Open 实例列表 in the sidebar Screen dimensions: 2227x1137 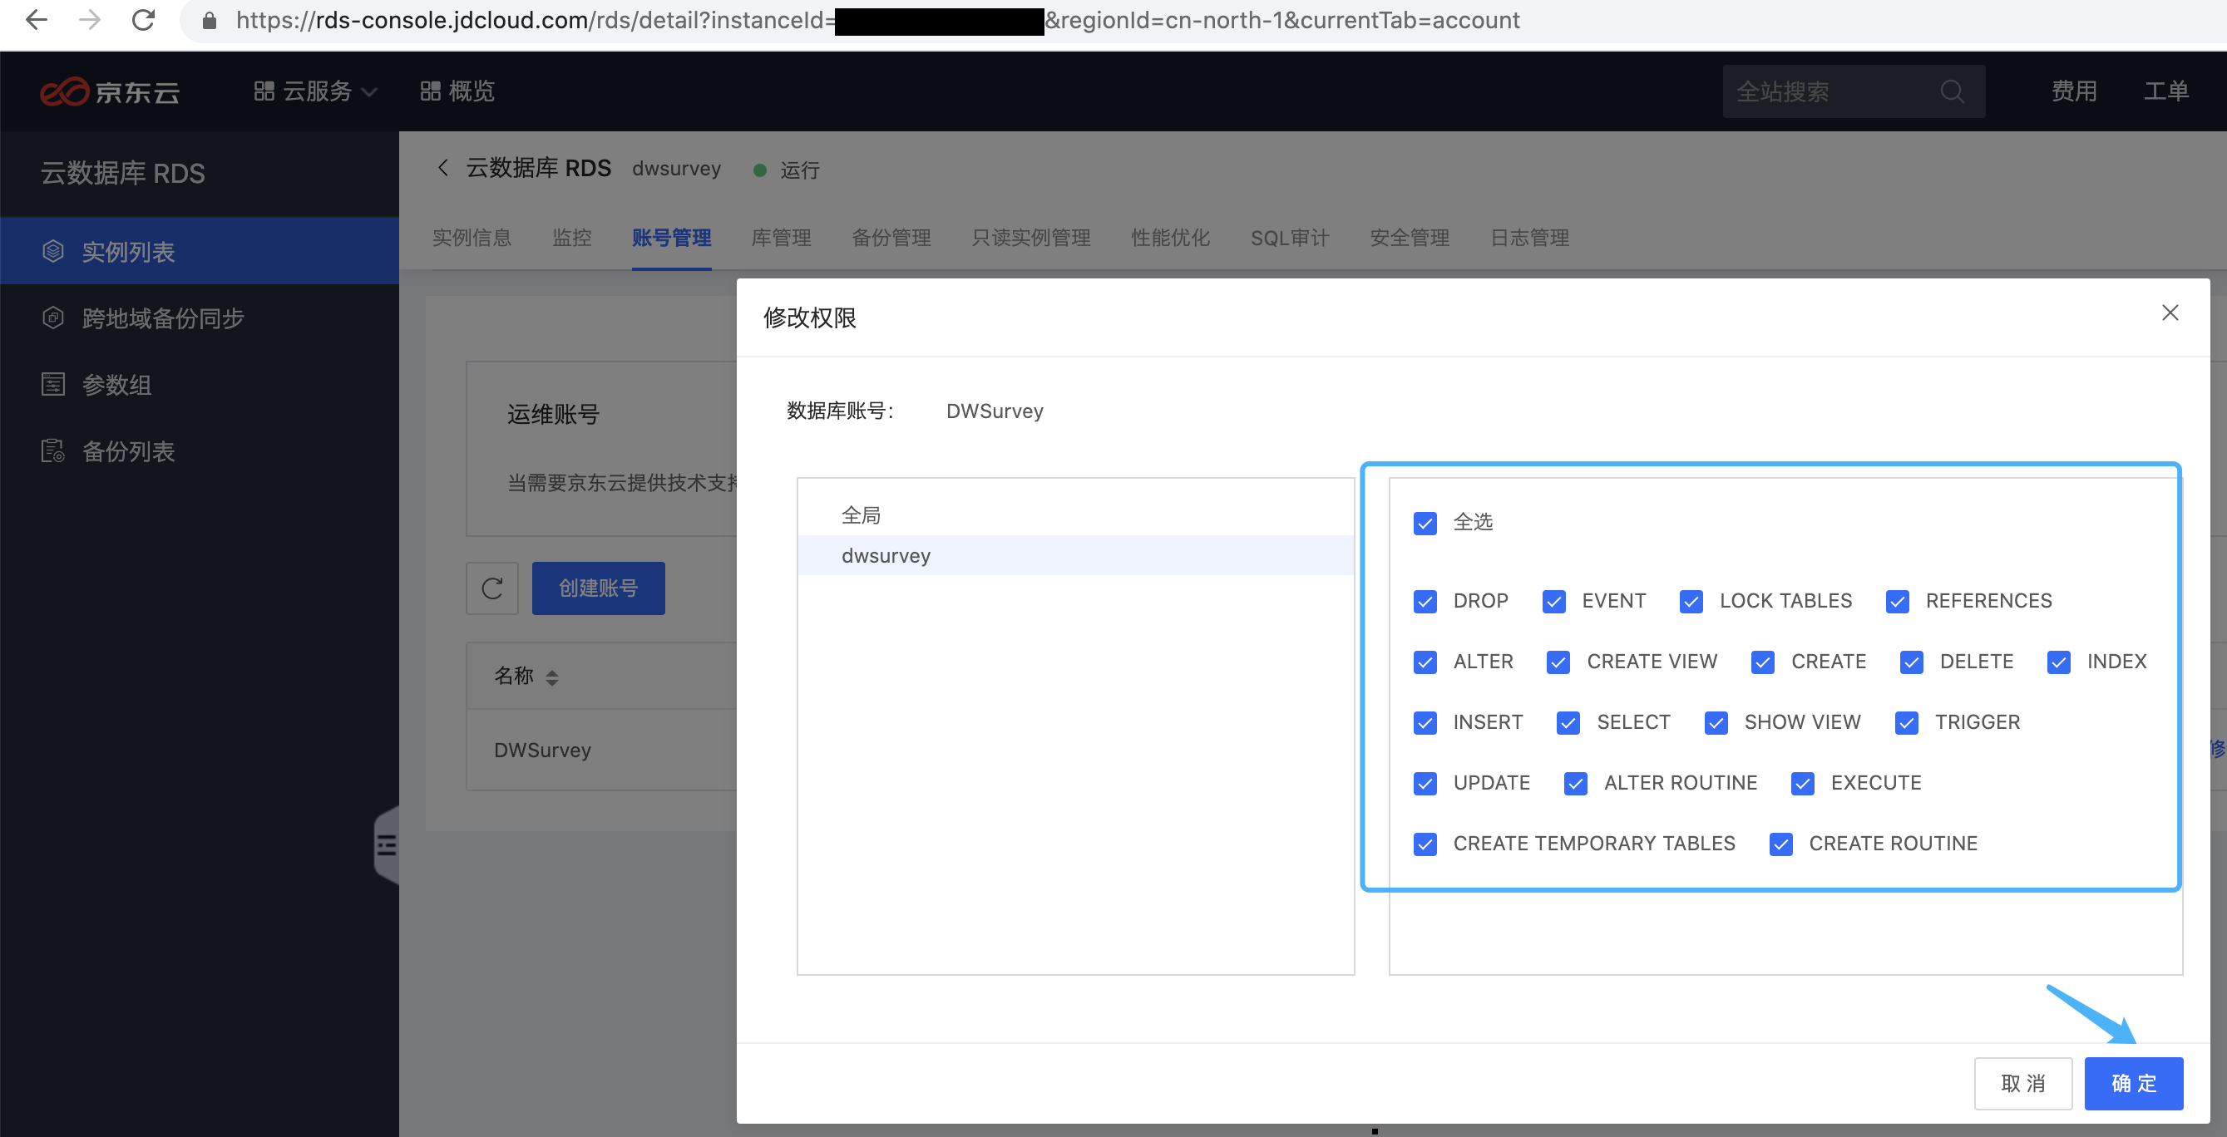[x=199, y=251]
